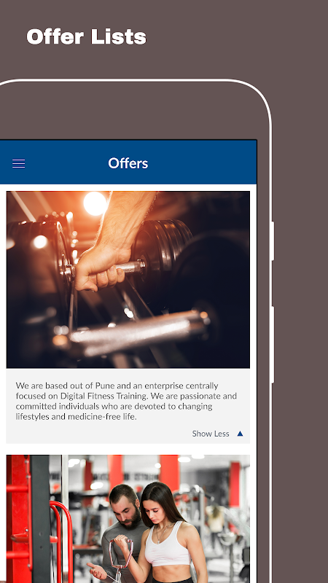
Task: Tap the Offers header title
Action: tap(128, 163)
